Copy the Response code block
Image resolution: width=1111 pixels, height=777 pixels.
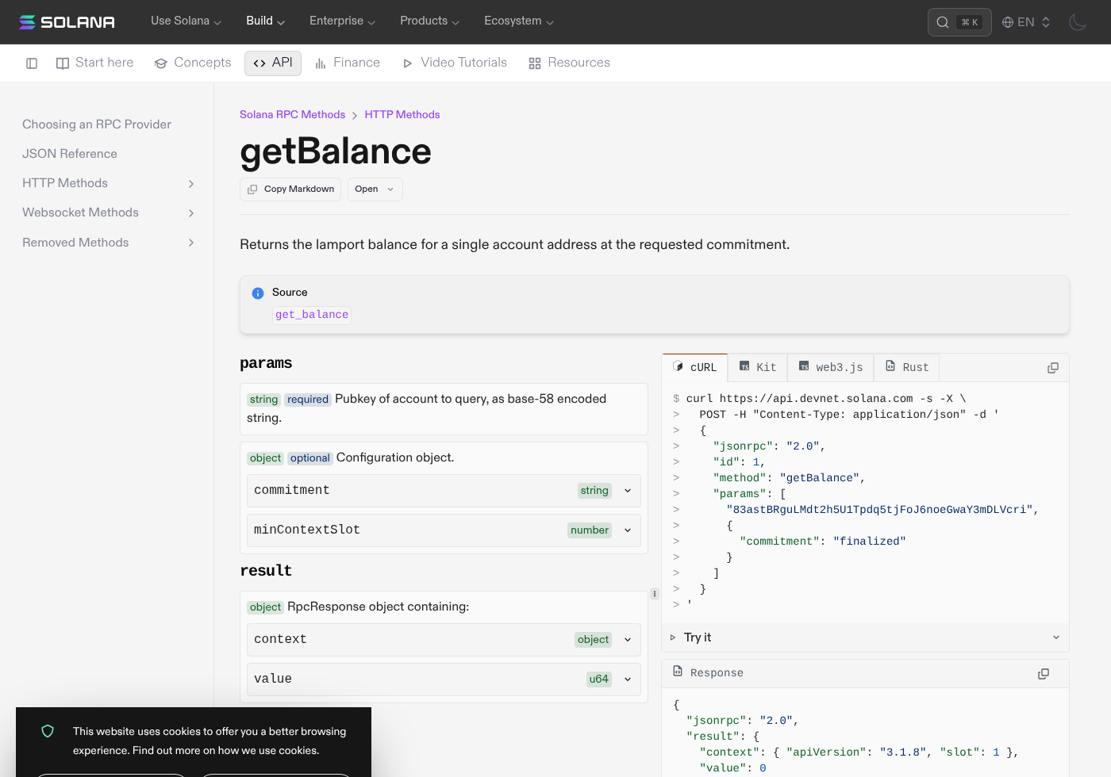click(1044, 674)
